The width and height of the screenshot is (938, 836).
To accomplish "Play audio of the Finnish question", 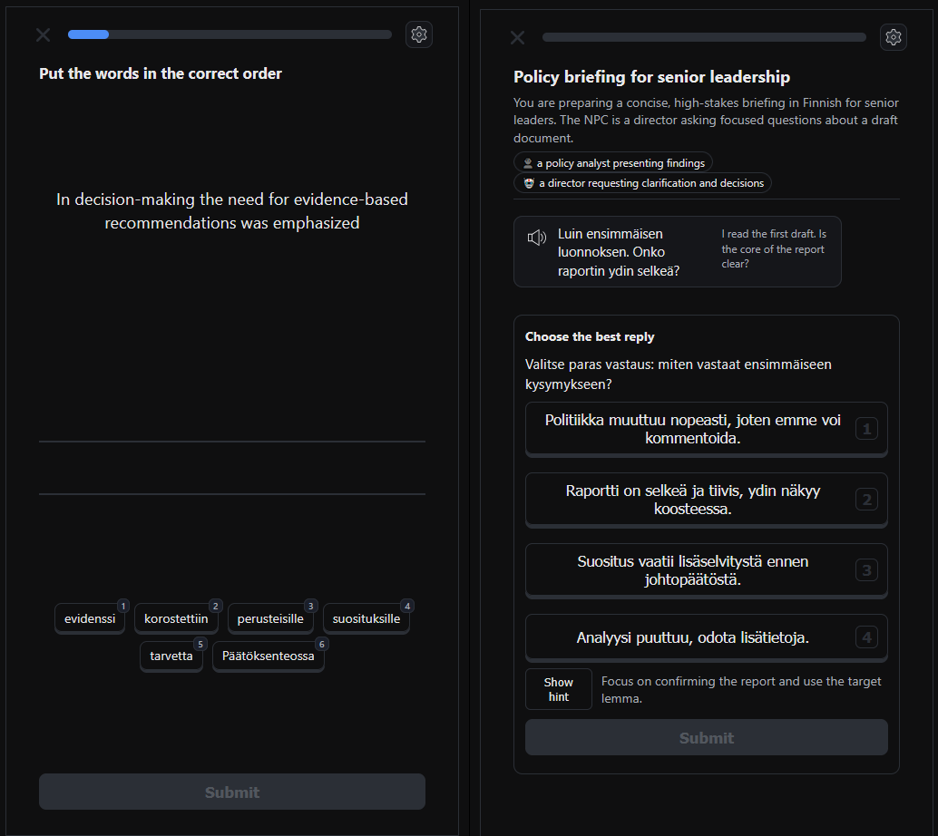I will pyautogui.click(x=536, y=238).
